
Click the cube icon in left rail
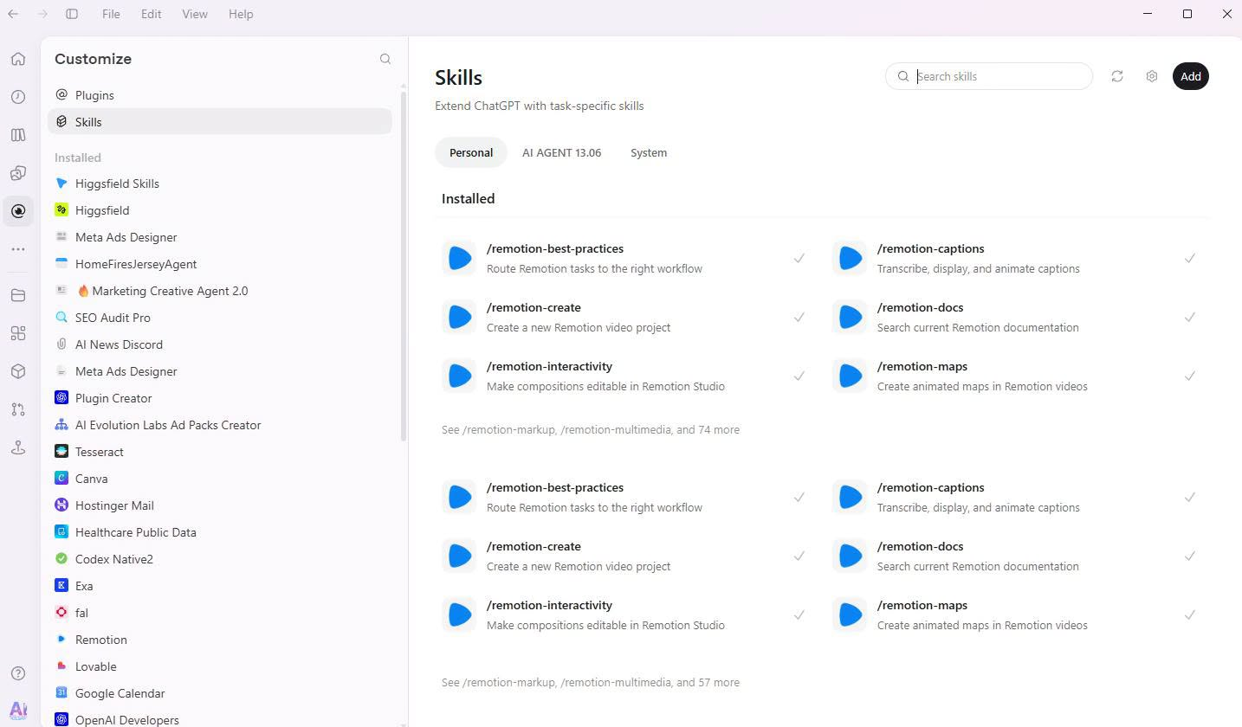tap(18, 371)
